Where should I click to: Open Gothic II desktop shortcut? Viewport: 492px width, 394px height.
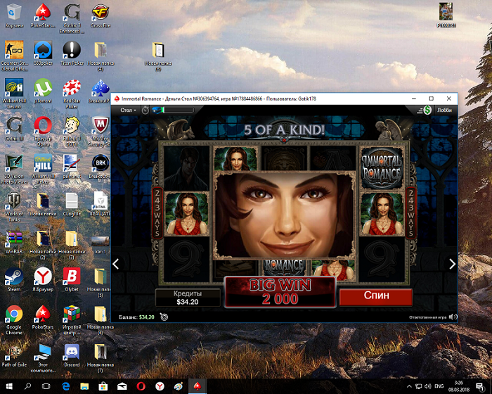click(14, 129)
